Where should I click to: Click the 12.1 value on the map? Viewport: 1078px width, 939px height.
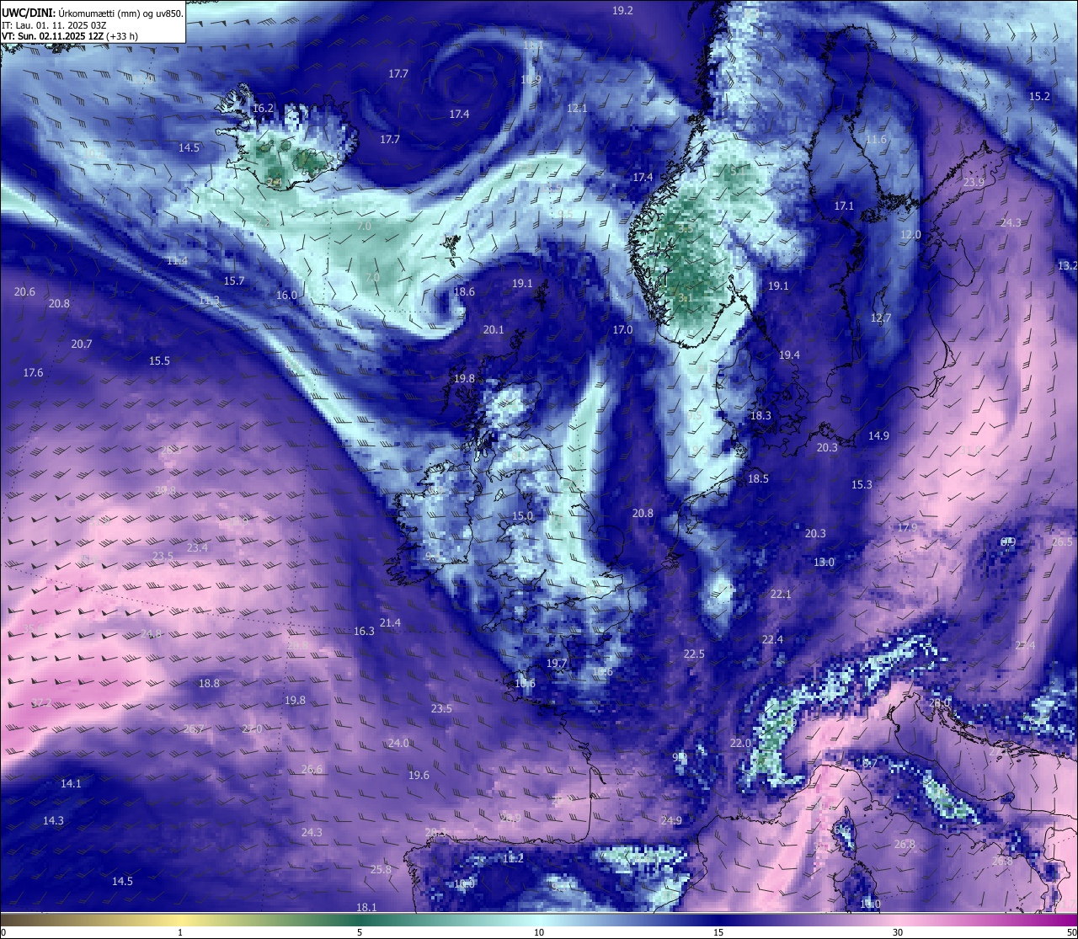pyautogui.click(x=577, y=108)
